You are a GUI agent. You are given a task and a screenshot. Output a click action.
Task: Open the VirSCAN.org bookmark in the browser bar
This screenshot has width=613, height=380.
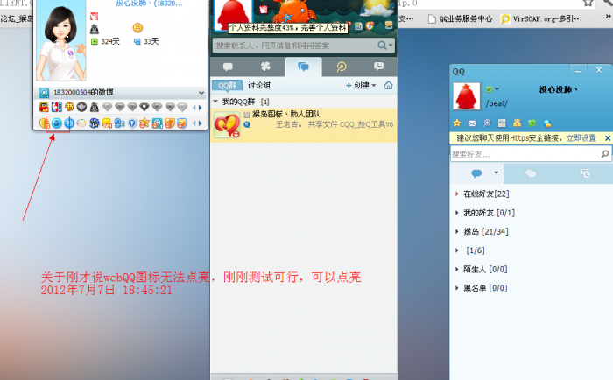click(x=541, y=18)
